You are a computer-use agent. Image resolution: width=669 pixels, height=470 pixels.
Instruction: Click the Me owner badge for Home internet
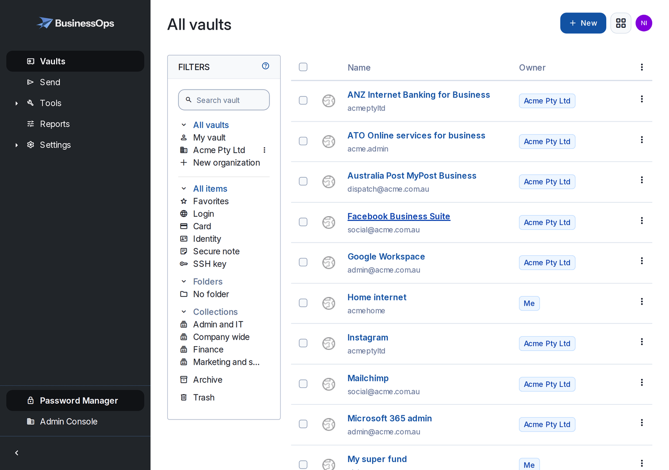pos(529,303)
